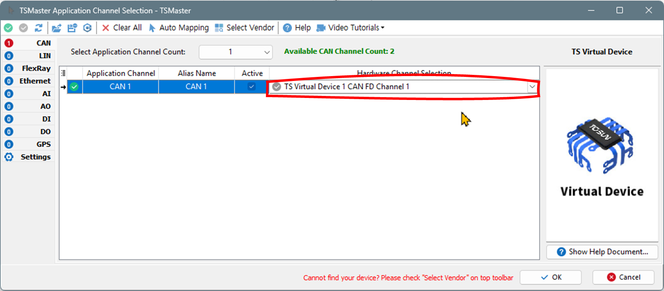Click the Alias Name column header
The width and height of the screenshot is (664, 291).
coord(197,73)
